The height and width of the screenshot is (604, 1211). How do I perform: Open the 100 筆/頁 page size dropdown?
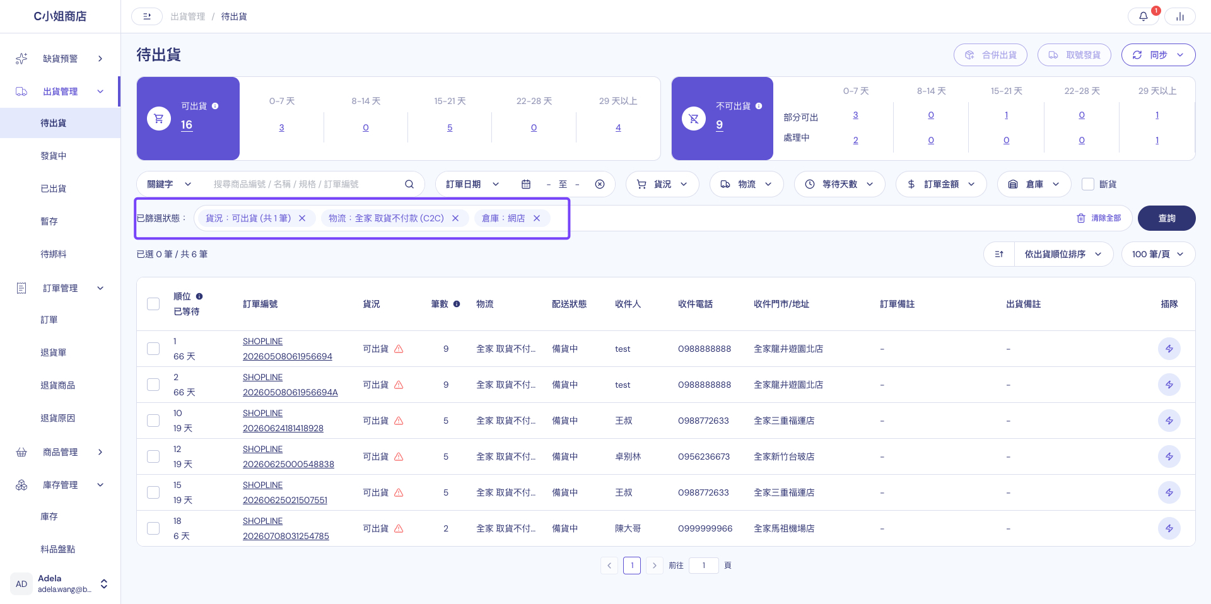(x=1158, y=254)
